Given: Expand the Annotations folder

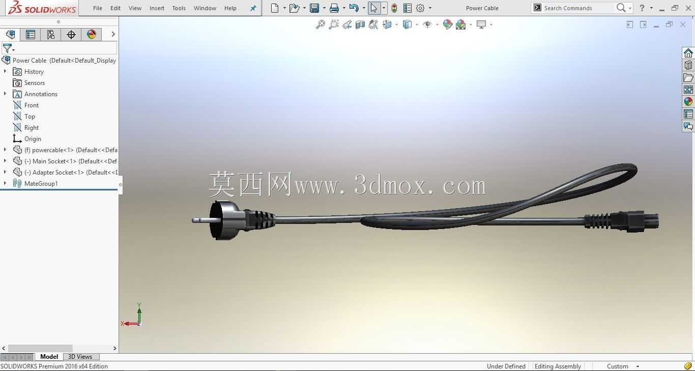Looking at the screenshot, I should (5, 94).
